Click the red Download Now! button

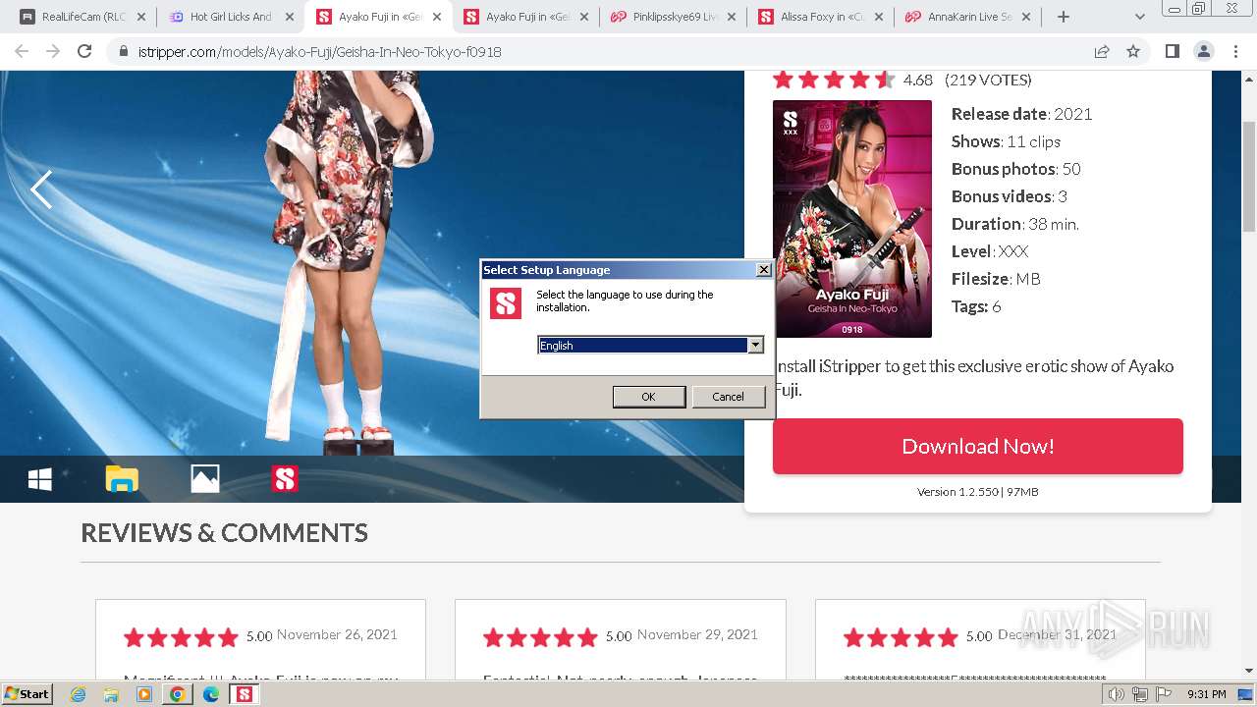point(977,446)
